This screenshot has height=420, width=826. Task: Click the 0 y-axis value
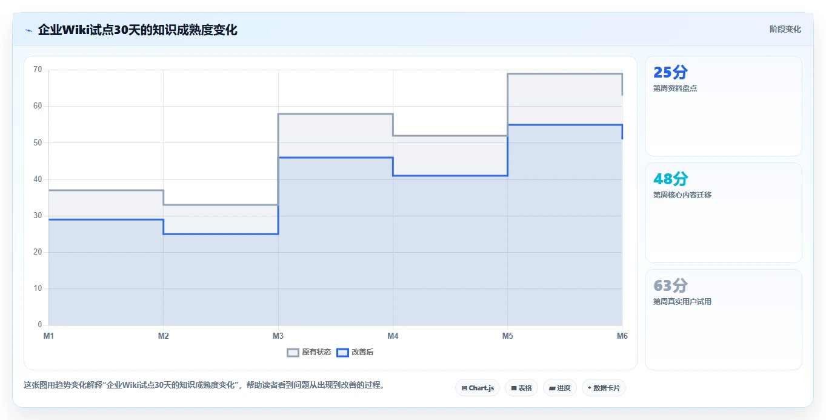(x=39, y=325)
